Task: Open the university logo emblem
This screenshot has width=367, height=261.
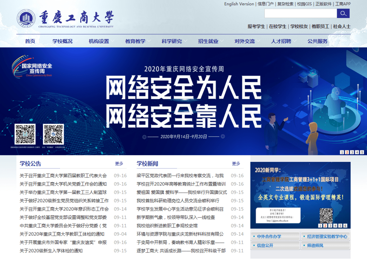Action: pyautogui.click(x=26, y=18)
